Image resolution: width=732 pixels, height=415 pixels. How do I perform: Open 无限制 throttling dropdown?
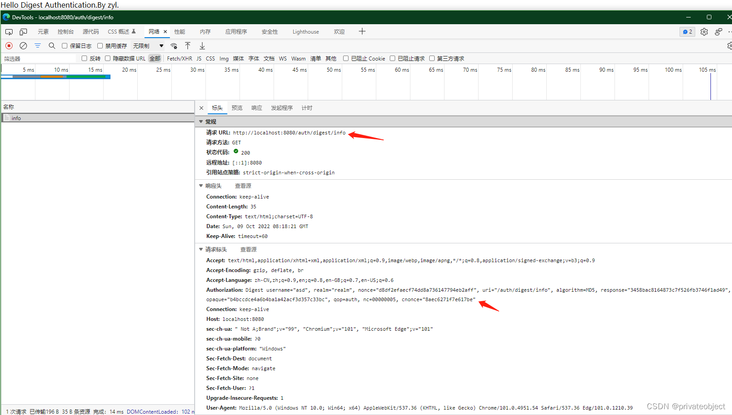coord(148,46)
